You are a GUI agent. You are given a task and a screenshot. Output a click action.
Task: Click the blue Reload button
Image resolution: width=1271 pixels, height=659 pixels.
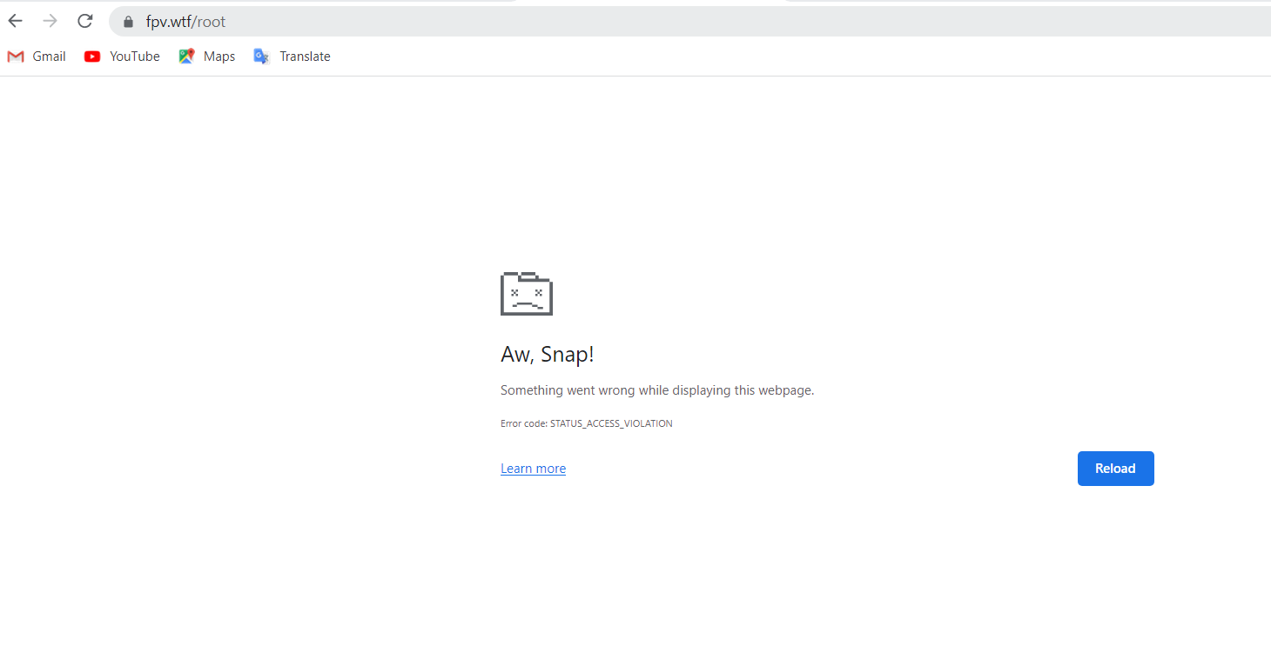point(1115,468)
